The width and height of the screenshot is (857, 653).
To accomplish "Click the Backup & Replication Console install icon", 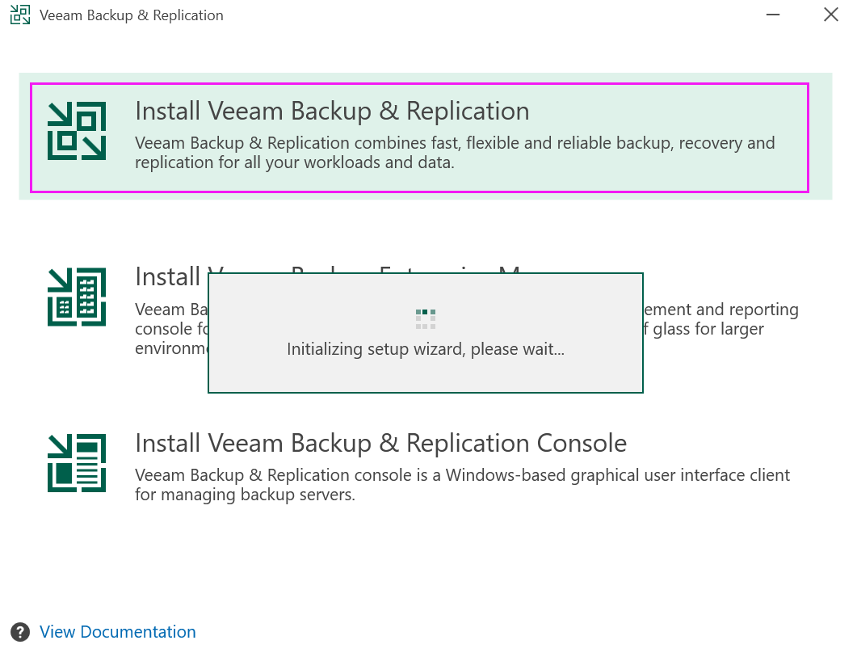I will 77,462.
